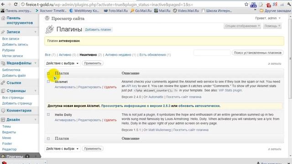Open the bottom bulk actions dropdown
The width and height of the screenshot is (292, 164).
[x=63, y=149]
